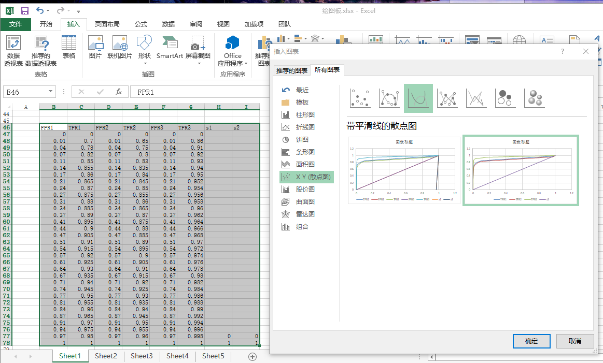
Task: Select scatter with straight lines and markers
Action: pos(447,98)
